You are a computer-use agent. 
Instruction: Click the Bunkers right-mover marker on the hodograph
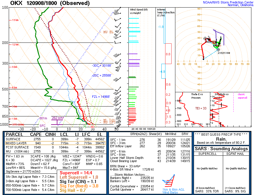point(218,49)
